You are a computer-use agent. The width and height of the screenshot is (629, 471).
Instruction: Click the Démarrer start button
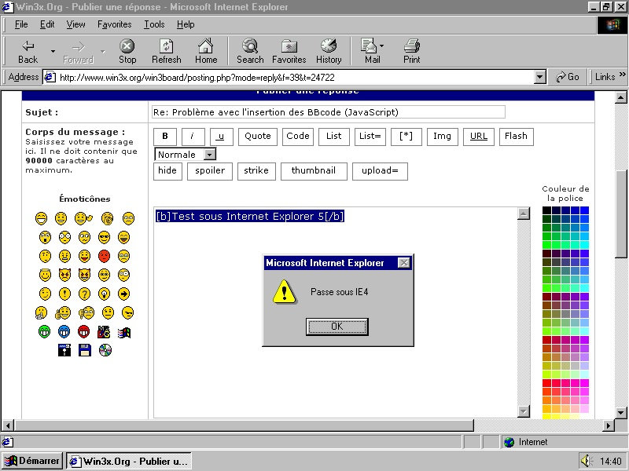[x=32, y=461]
